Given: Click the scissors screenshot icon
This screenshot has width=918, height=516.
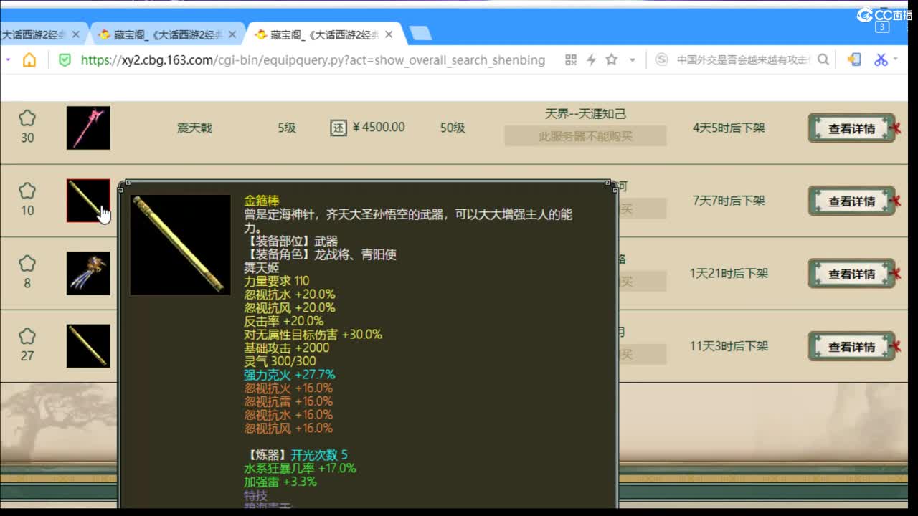Looking at the screenshot, I should pos(881,60).
